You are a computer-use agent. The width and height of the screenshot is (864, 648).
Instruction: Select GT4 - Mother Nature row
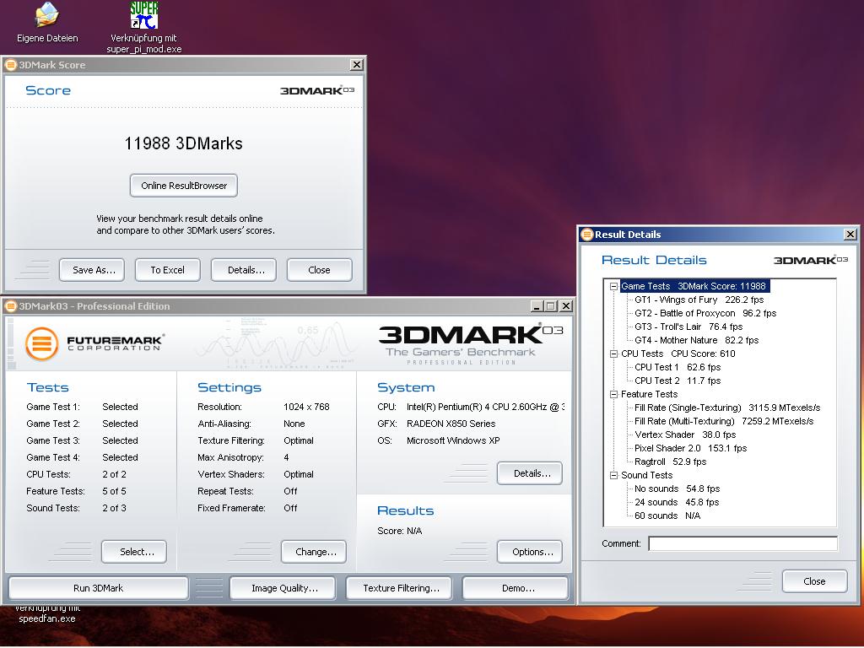pos(696,341)
